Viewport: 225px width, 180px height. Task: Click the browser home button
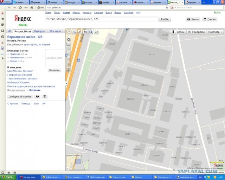(32, 7)
